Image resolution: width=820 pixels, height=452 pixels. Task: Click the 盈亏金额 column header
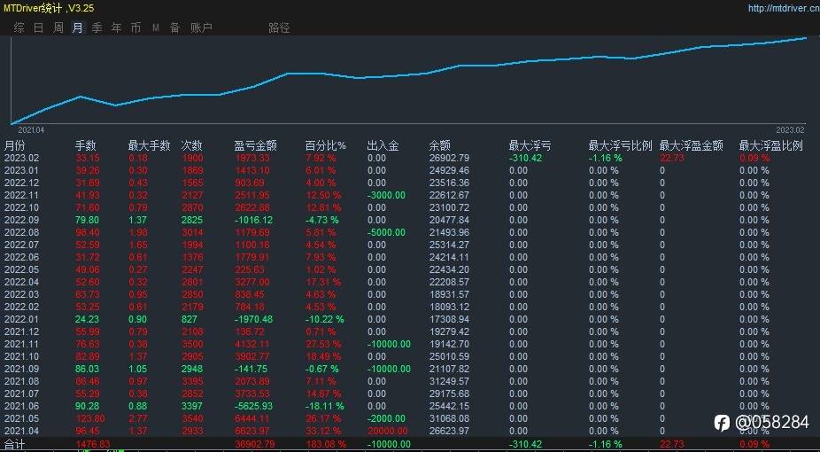pyautogui.click(x=256, y=145)
